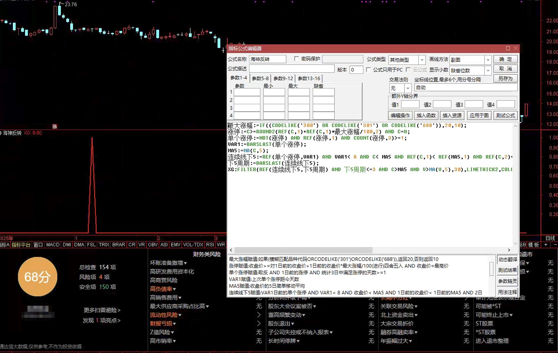
Task: Select the 测试结果 test results button
Action: 507,270
